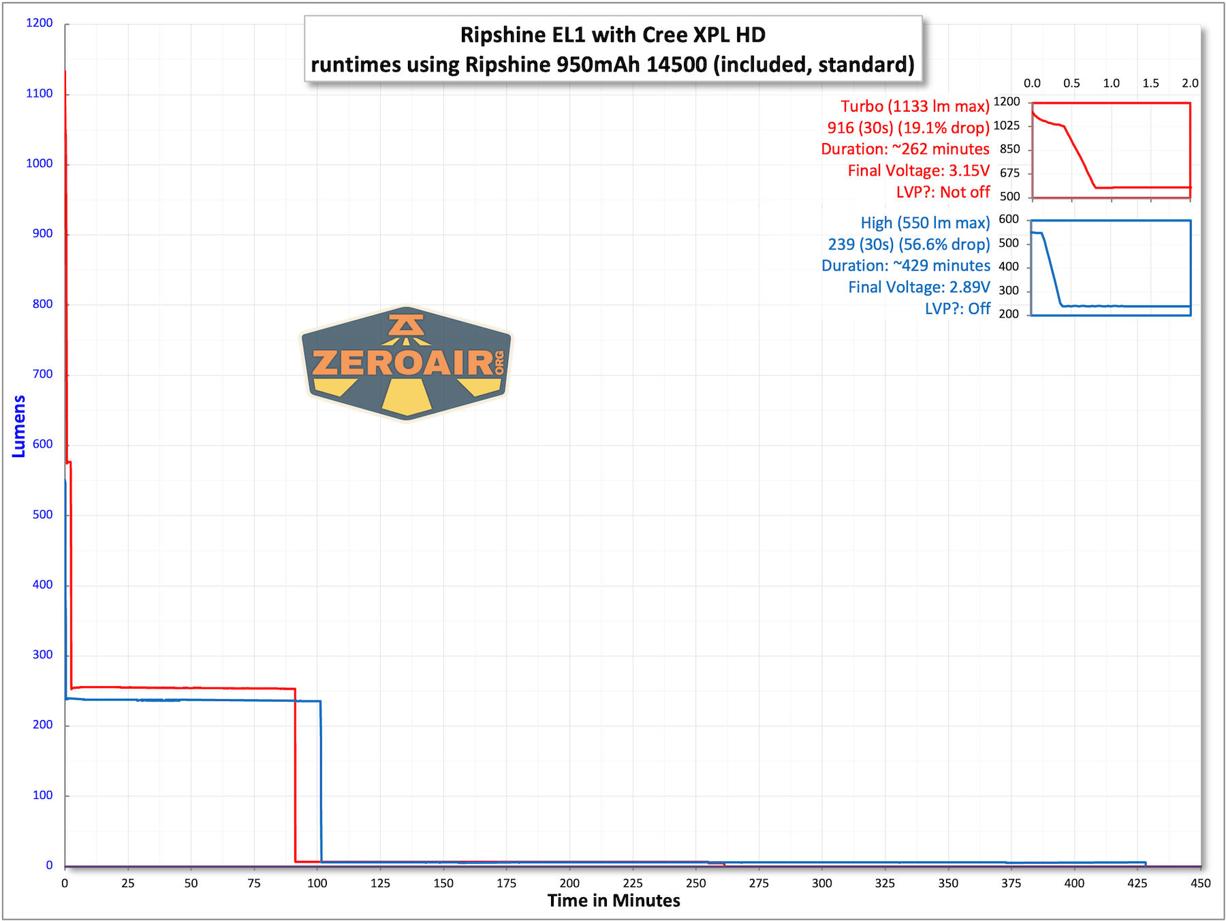Click the ZeroAir logo in the chart
Viewport: 1226px width, 921px height.
tap(407, 362)
